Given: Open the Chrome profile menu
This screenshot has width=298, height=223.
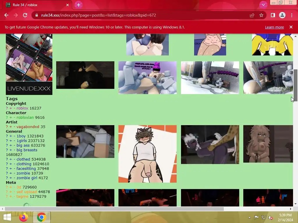Looking at the screenshot, I should pyautogui.click(x=282, y=15).
